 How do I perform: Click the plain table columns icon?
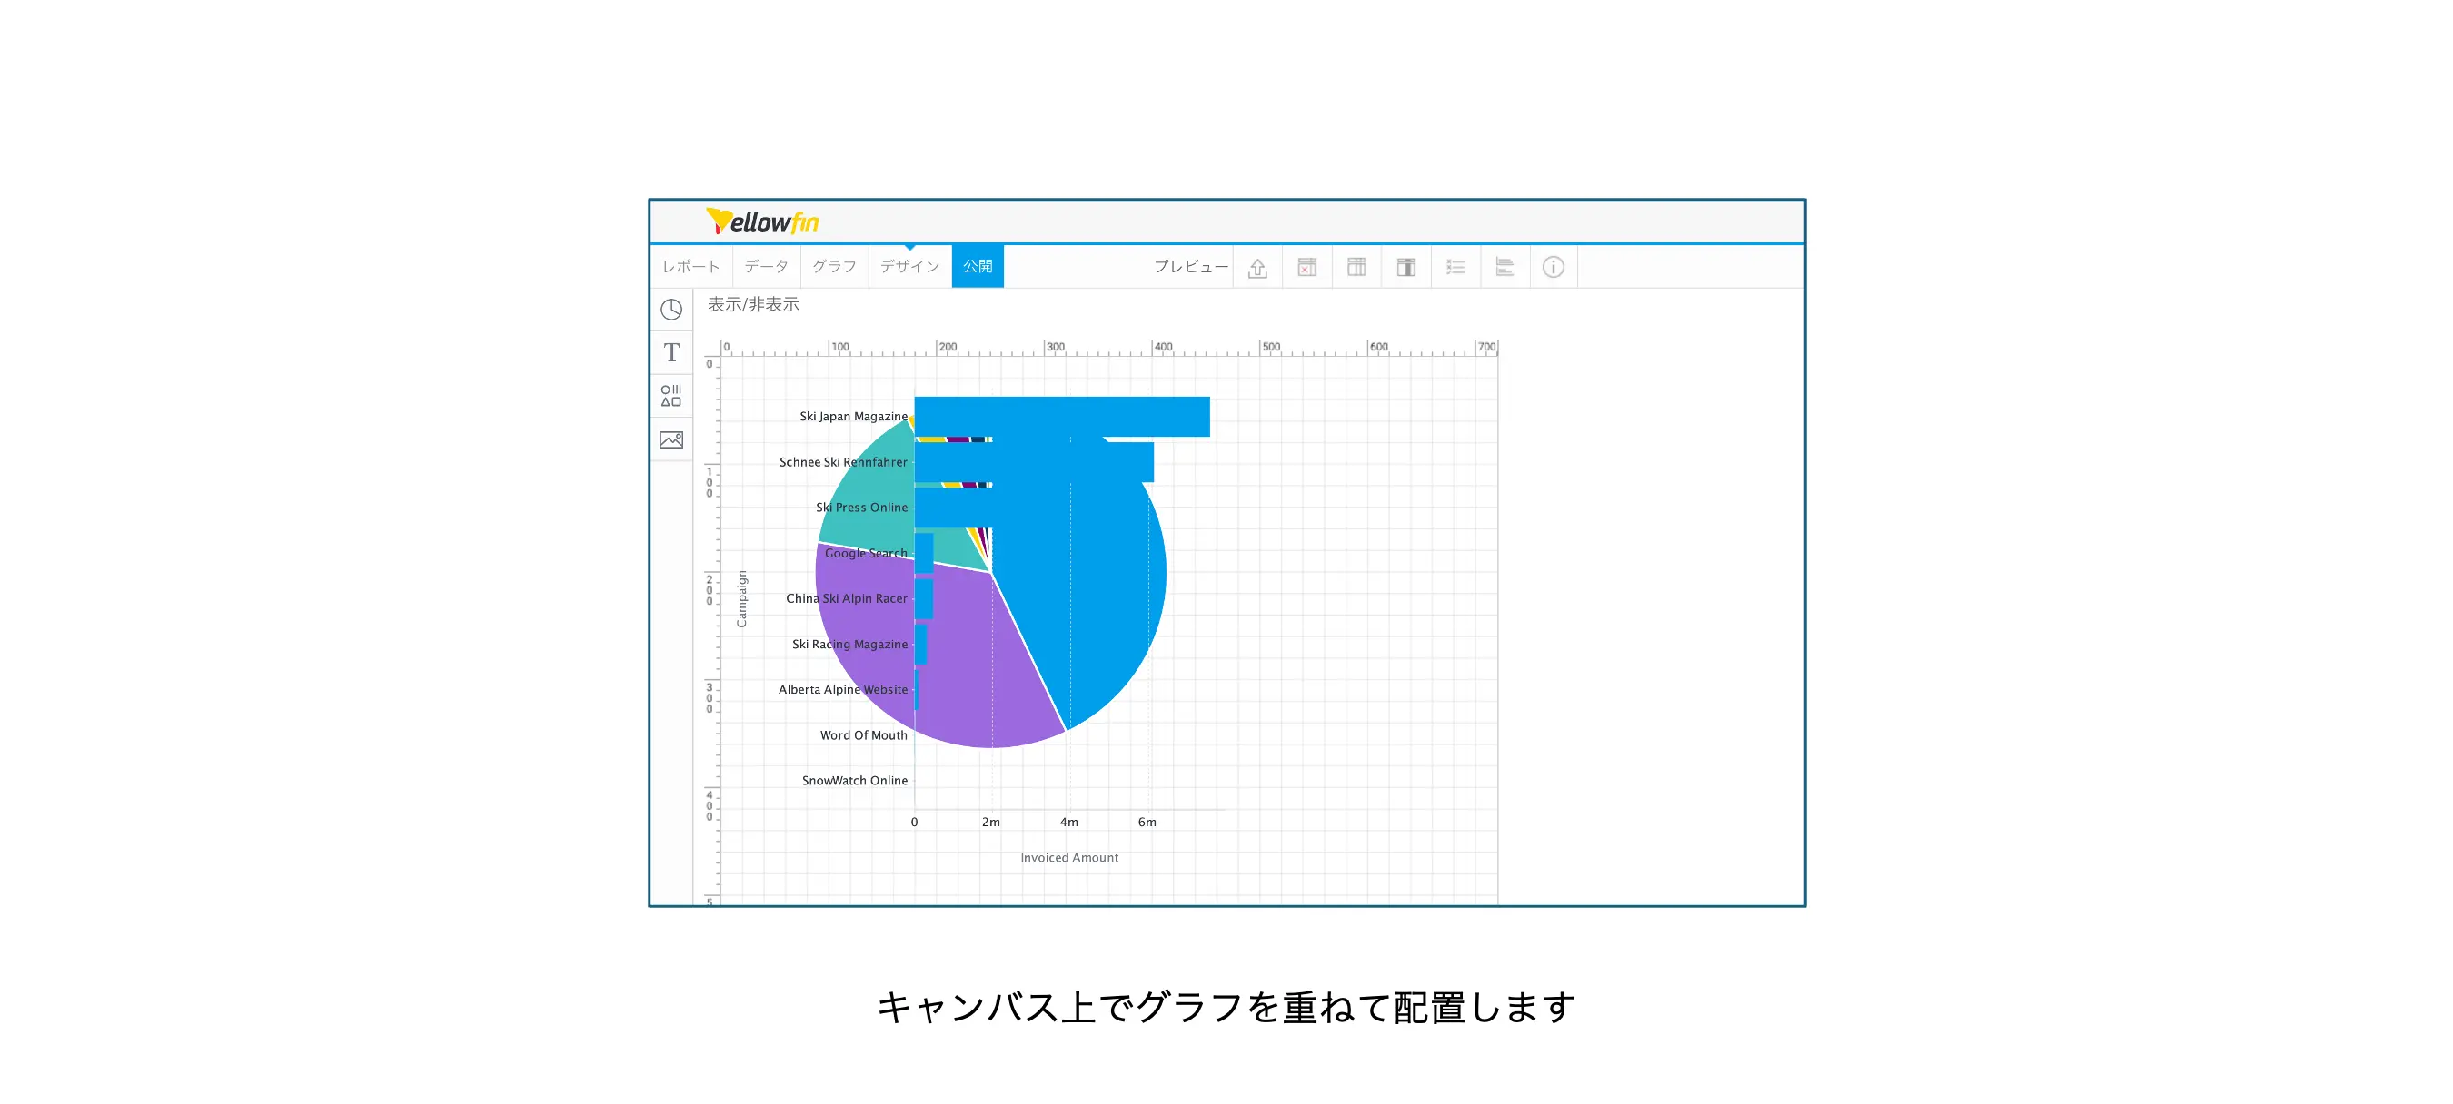pos(1356,268)
